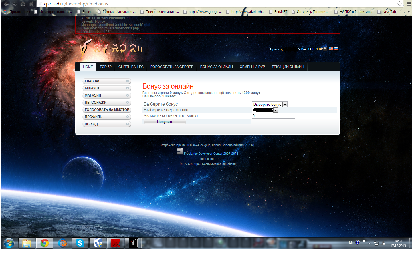Open ГОЛОСОВАТЬ ЗА СЕРВЕР tab
Screen dimensions: 412x257
point(172,67)
